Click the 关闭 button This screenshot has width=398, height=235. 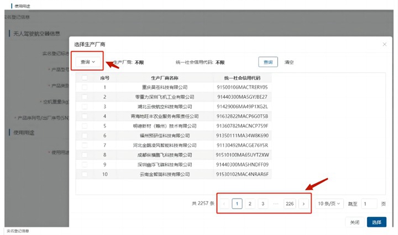[x=354, y=222]
